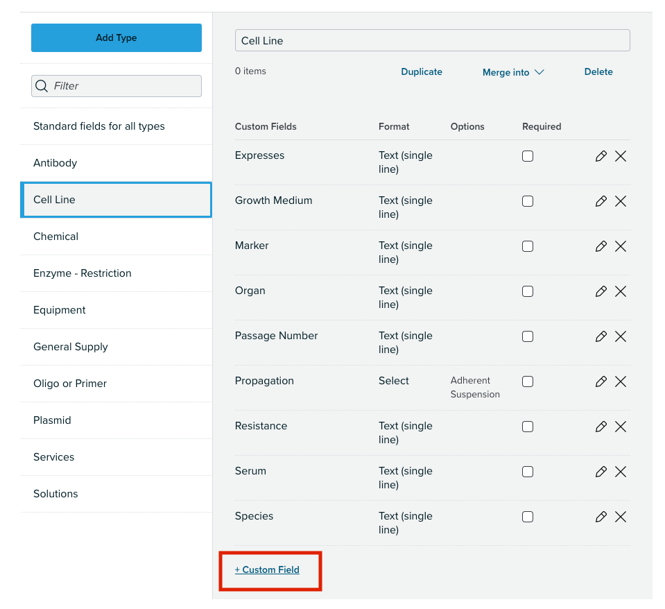
Task: Duplicate the Cell Line type
Action: pos(422,71)
